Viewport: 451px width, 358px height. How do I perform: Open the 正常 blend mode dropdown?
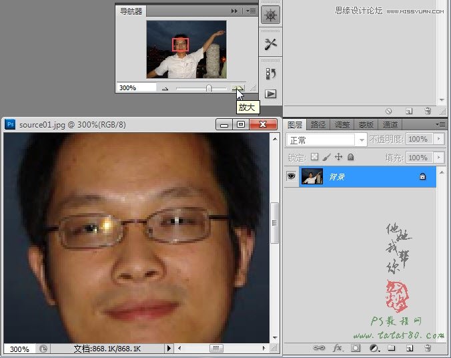pyautogui.click(x=326, y=140)
